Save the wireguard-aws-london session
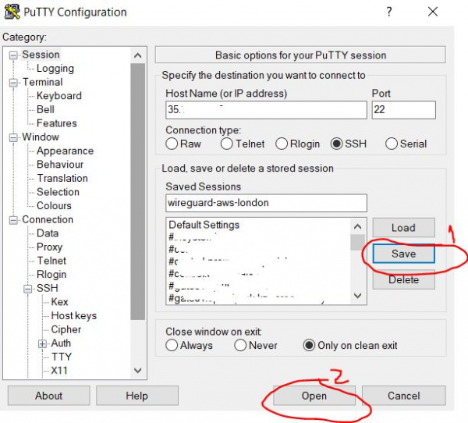The height and width of the screenshot is (423, 468). click(403, 254)
